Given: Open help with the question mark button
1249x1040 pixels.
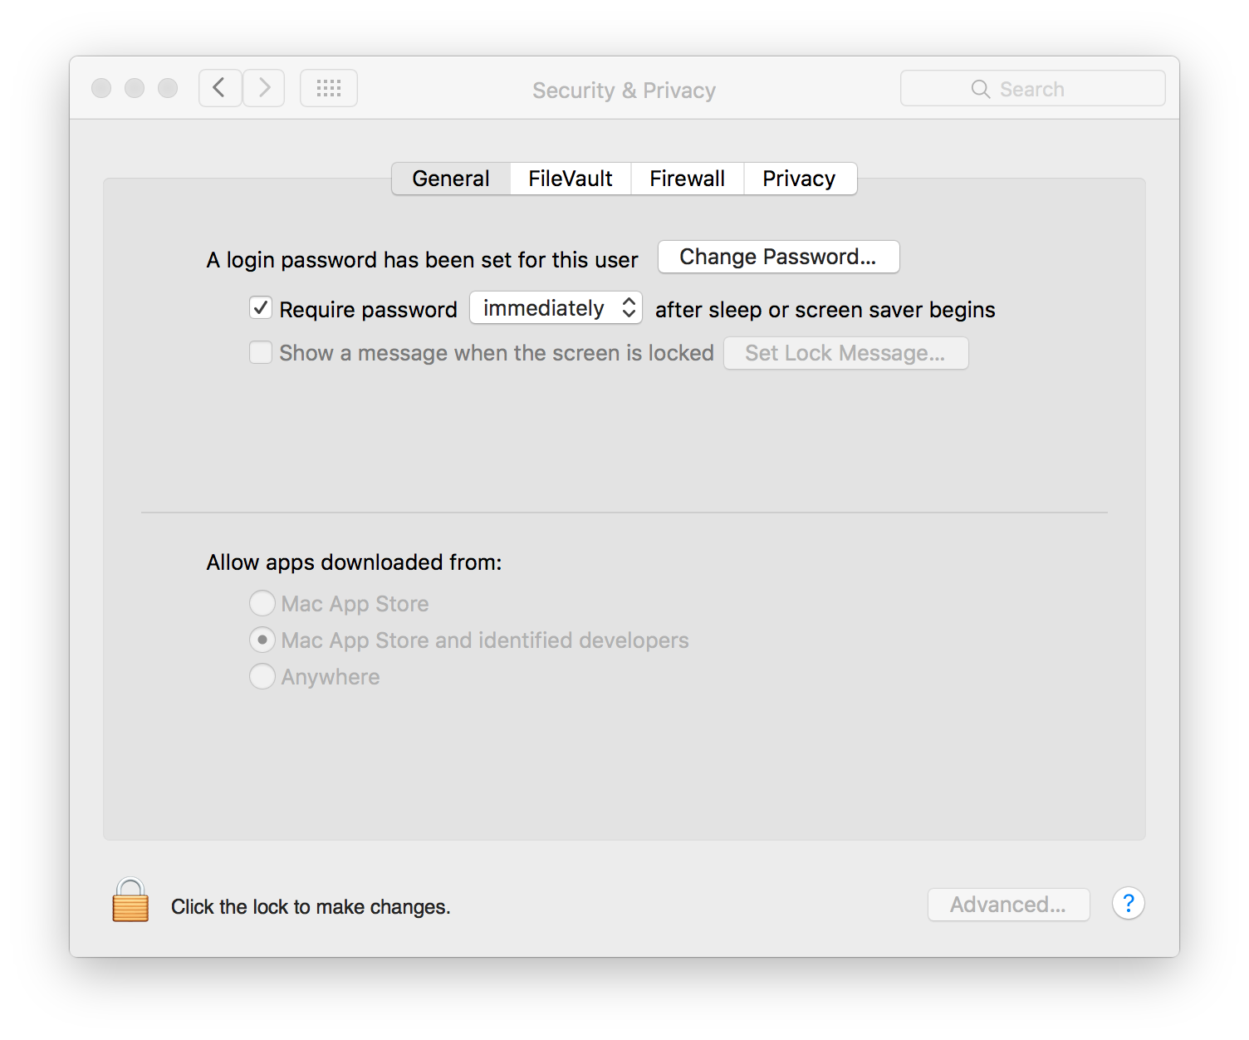Looking at the screenshot, I should tap(1128, 903).
